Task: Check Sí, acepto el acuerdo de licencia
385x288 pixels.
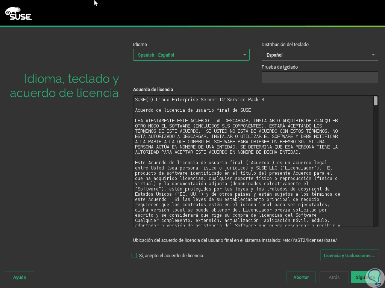Action: (134, 255)
